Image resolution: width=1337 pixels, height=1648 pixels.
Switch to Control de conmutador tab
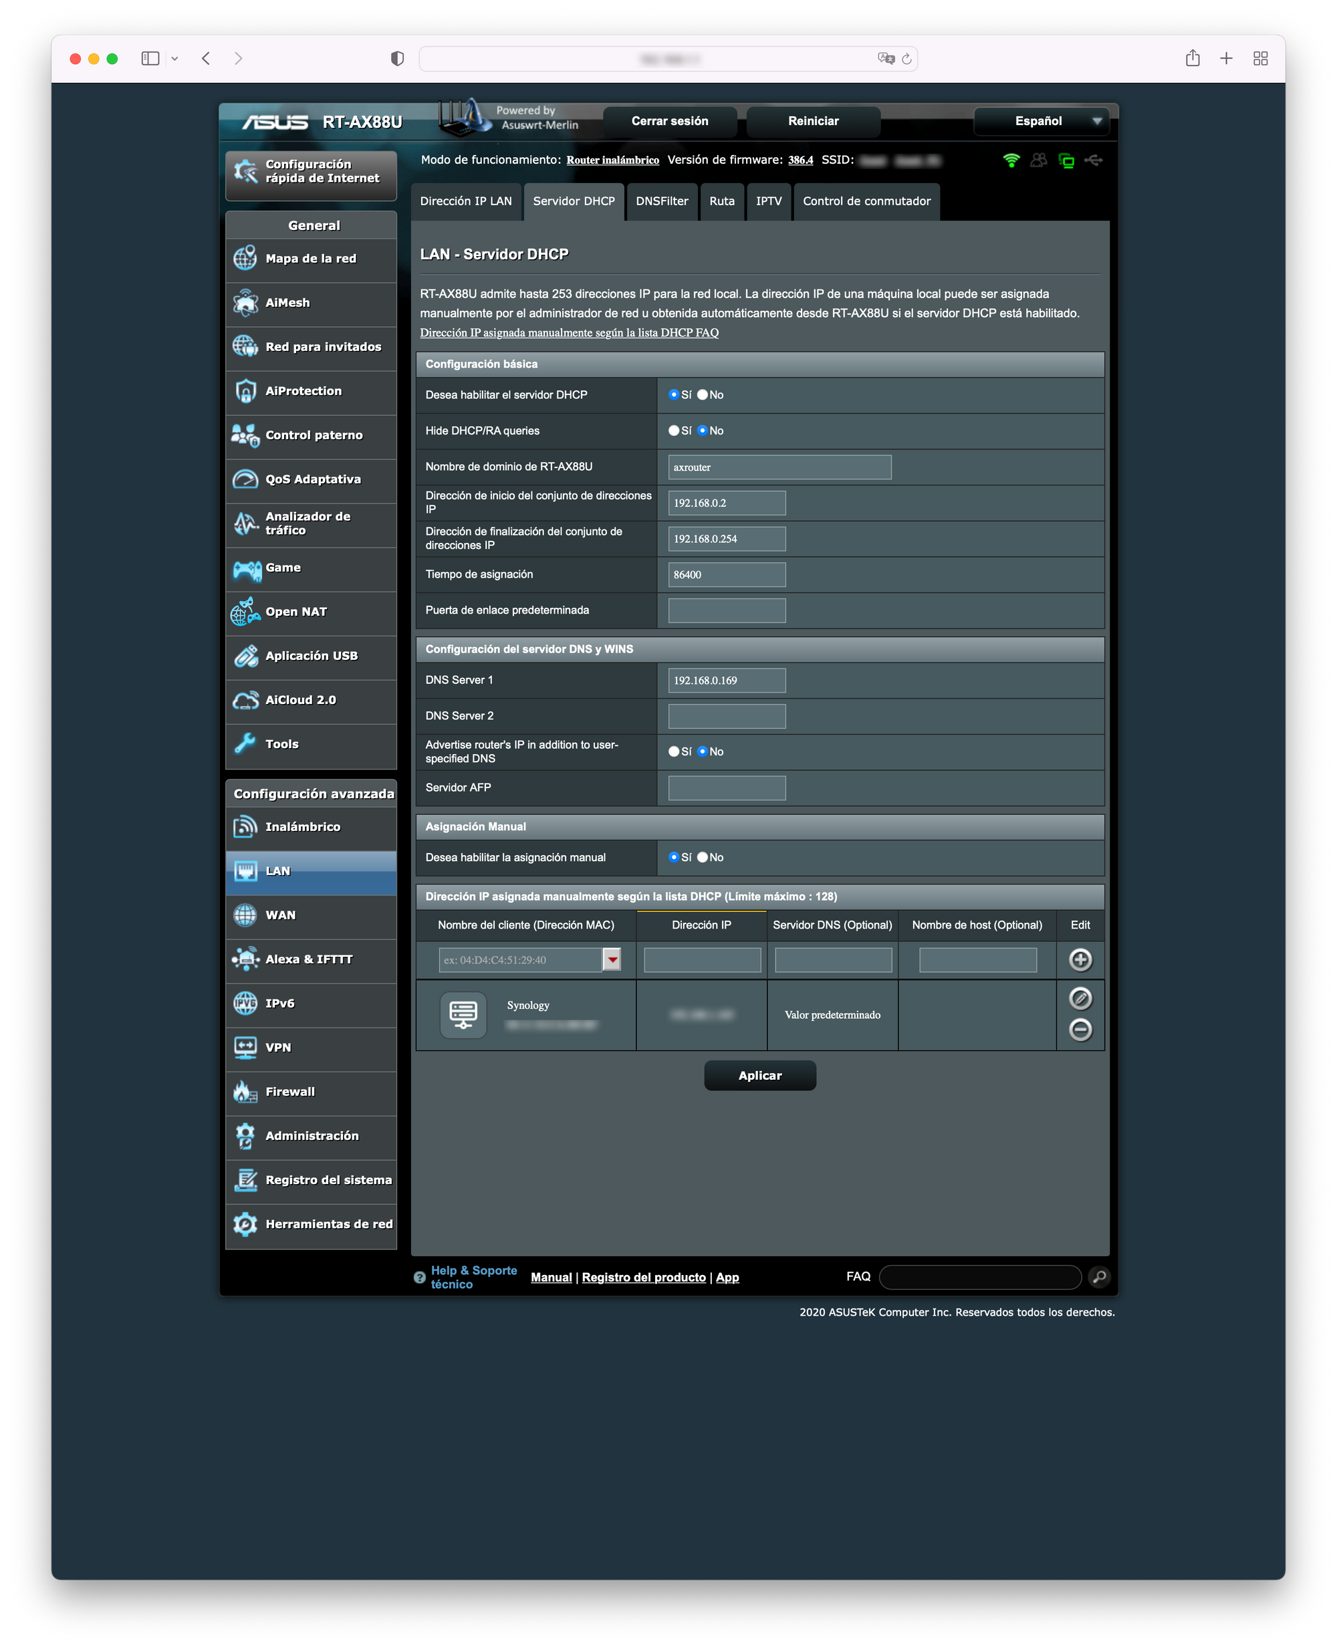point(866,202)
